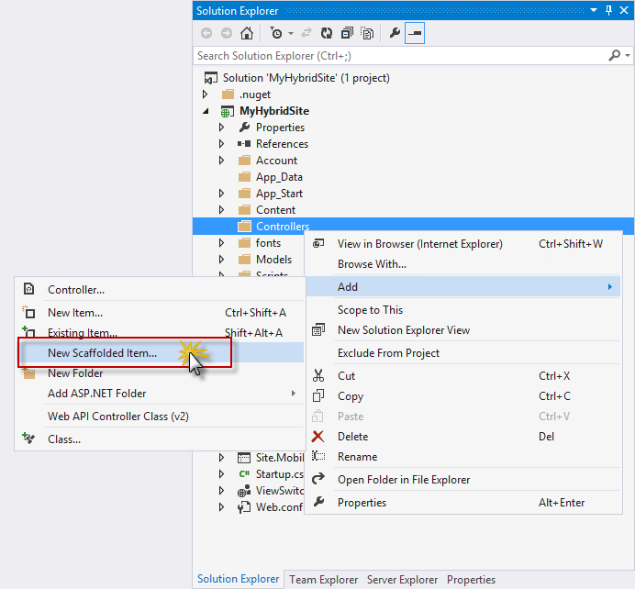This screenshot has height=589, width=635.
Task: Click Sync with Active Document arrows icon
Action: click(x=306, y=33)
